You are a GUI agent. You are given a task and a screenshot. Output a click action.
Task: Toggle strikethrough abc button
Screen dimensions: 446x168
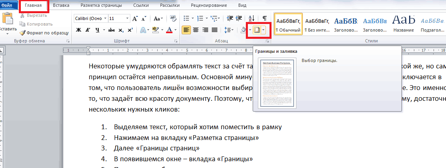coord(111,30)
